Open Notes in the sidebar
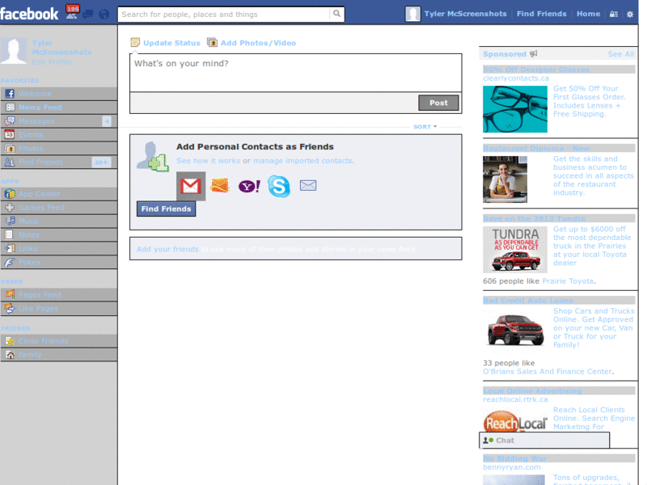 [x=58, y=234]
